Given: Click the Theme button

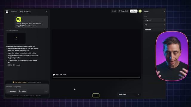Looking at the screenshot, I should coord(22,91).
